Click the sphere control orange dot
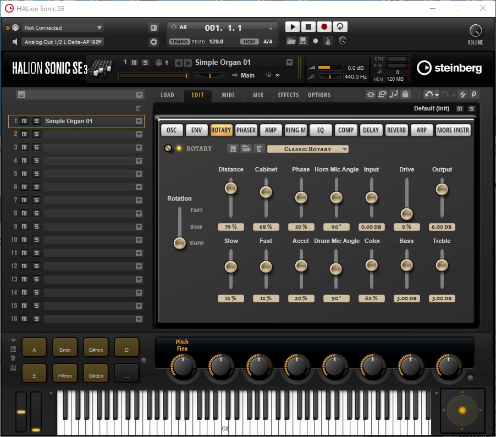Screen dimensions: 496x437 click(462, 410)
